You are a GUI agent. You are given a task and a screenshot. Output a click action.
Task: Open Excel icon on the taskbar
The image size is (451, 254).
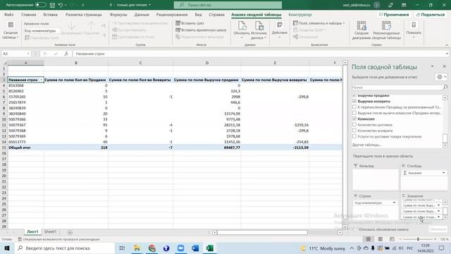coord(210,248)
